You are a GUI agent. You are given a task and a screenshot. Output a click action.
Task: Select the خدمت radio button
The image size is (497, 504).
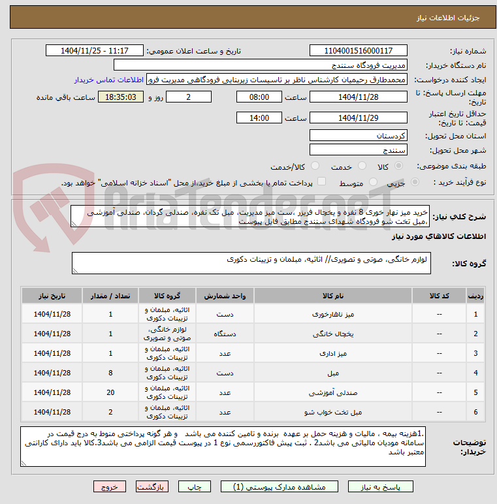(362, 166)
